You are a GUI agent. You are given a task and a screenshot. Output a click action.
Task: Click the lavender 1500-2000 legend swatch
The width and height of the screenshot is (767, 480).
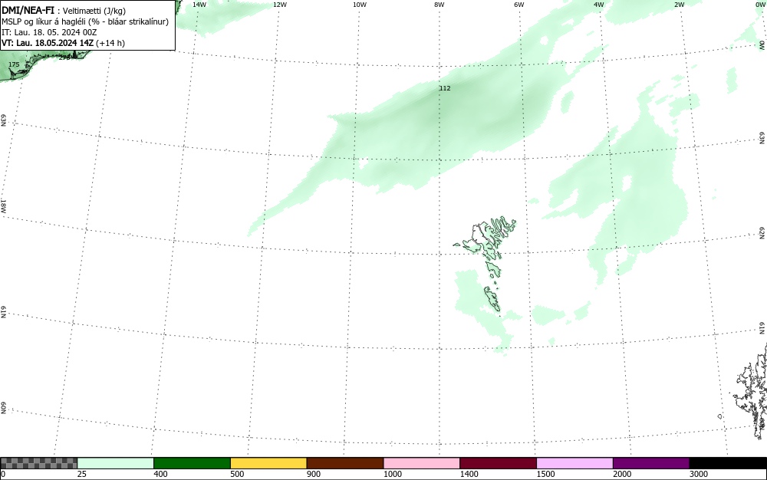pyautogui.click(x=574, y=463)
